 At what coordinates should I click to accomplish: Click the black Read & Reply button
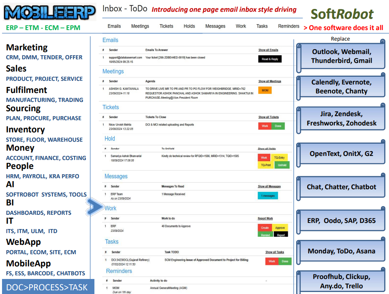click(x=270, y=59)
